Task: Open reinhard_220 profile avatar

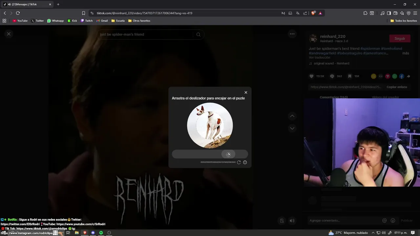Action: pyautogui.click(x=313, y=38)
